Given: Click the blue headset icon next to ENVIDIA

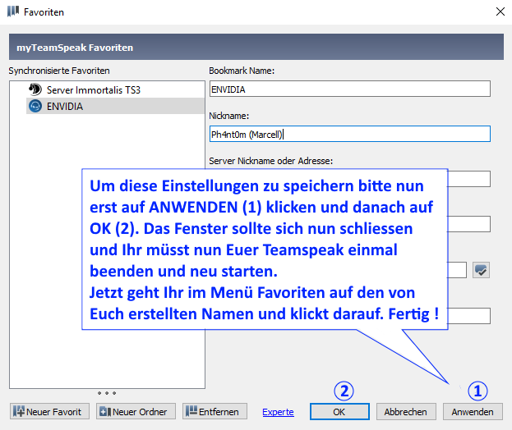Looking at the screenshot, I should click(x=35, y=106).
